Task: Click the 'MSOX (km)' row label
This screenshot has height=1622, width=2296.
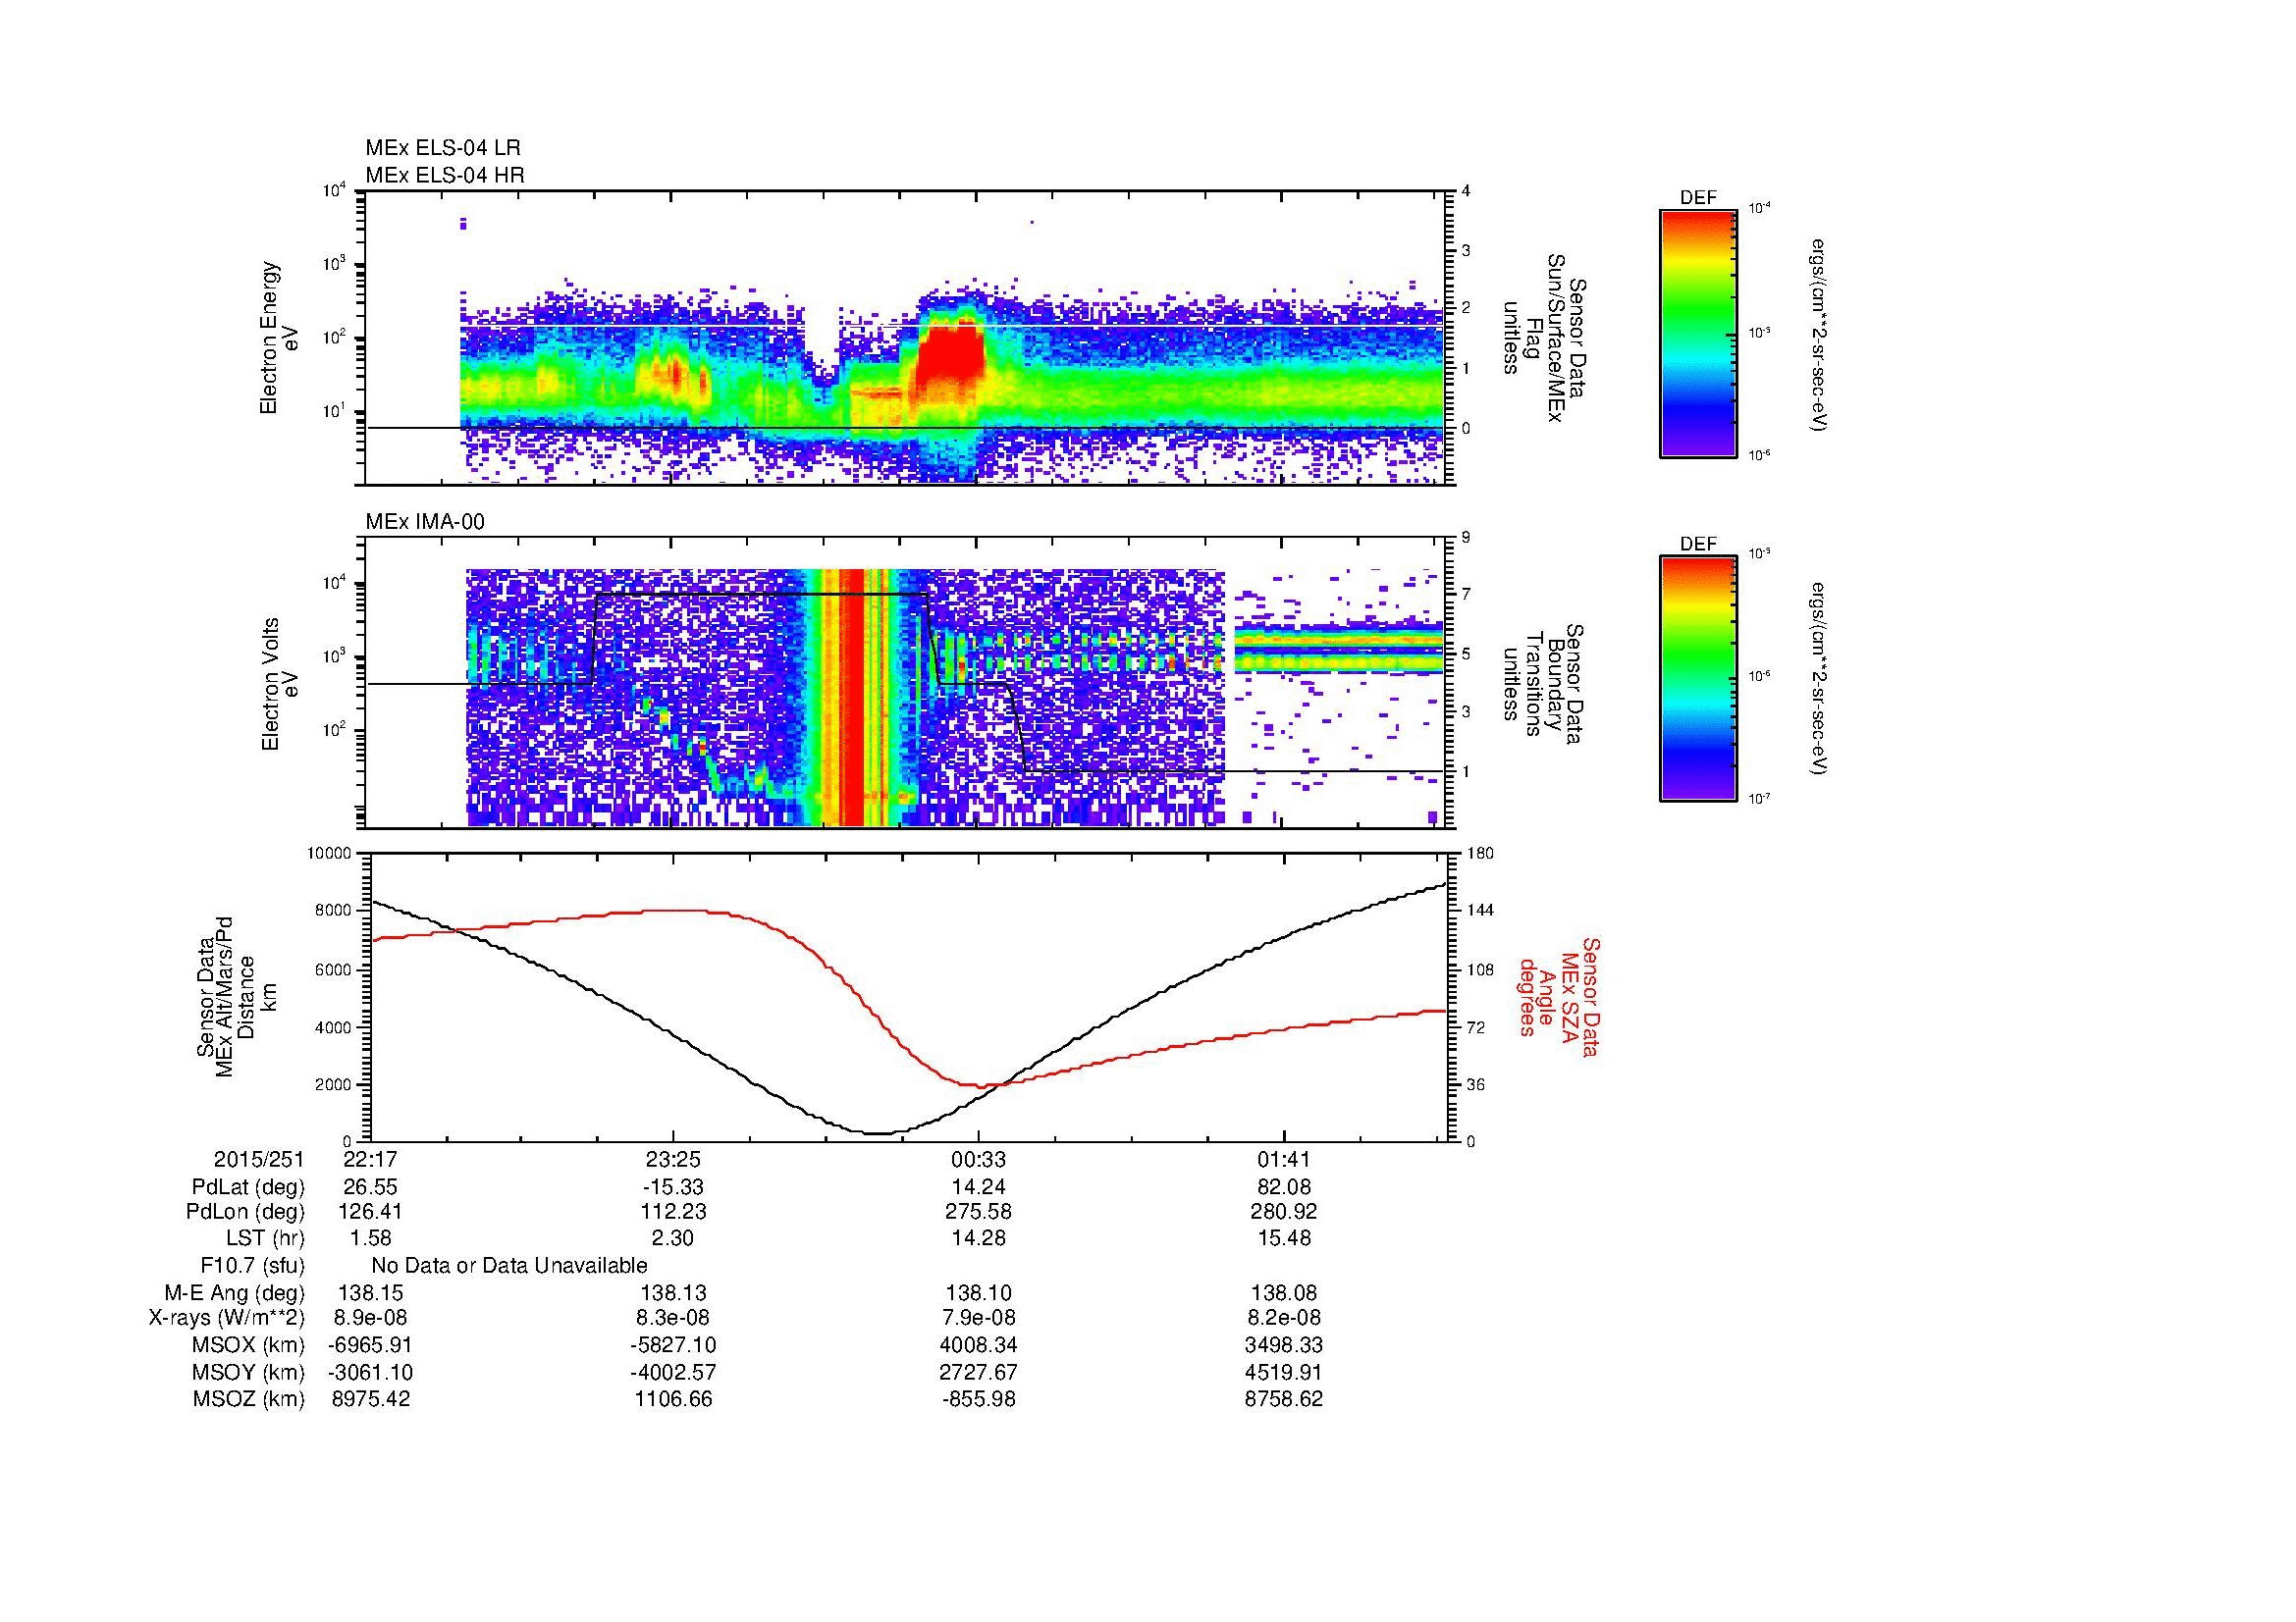Action: pyautogui.click(x=249, y=1346)
